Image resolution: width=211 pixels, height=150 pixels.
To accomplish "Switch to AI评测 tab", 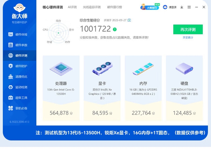I will [x=72, y=7].
